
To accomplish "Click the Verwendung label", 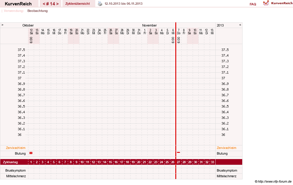I will pos(14,11).
